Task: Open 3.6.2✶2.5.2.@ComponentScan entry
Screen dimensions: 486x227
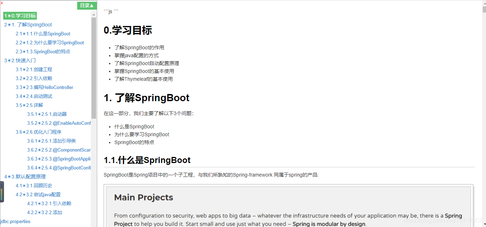Action: 59,150
